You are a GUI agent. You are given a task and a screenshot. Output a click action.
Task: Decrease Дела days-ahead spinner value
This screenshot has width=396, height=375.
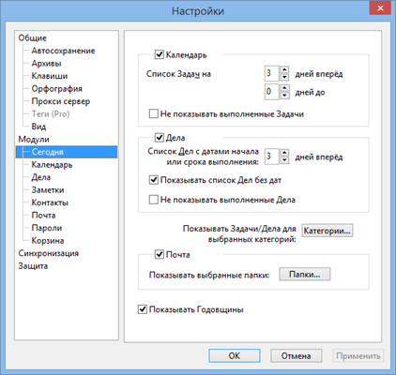[x=284, y=159]
